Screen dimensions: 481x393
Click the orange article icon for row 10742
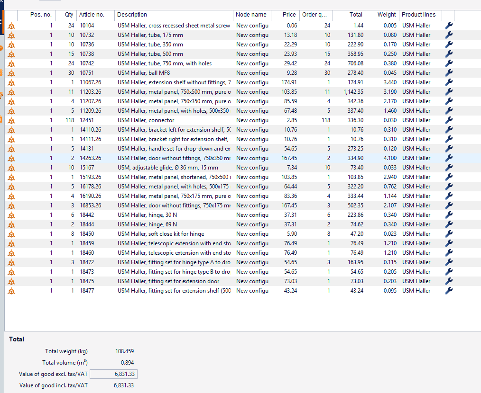pos(11,64)
